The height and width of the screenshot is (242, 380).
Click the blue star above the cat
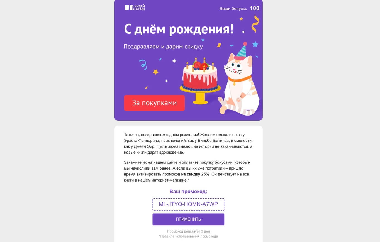click(255, 44)
